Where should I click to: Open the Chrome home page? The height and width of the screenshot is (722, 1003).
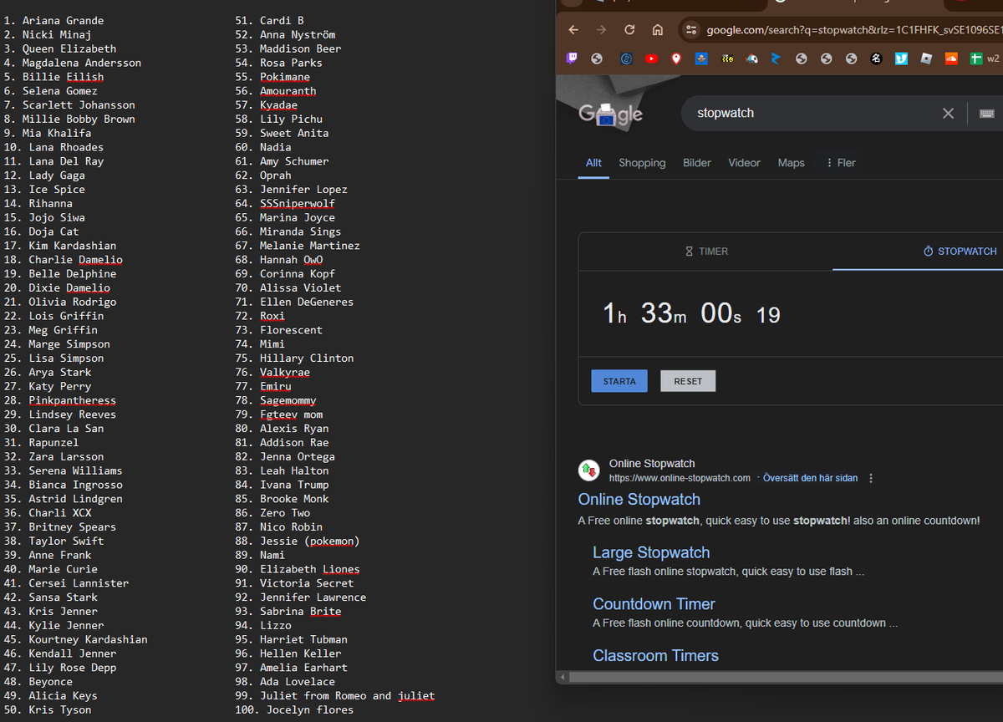click(x=658, y=30)
